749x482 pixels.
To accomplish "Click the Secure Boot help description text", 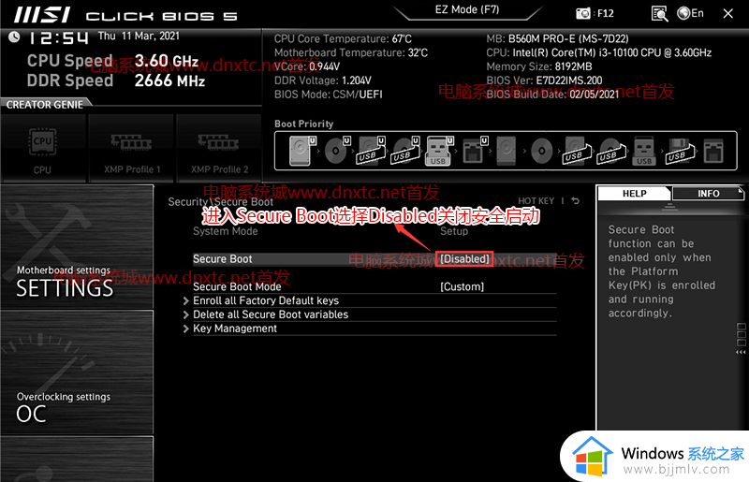I will tap(662, 271).
